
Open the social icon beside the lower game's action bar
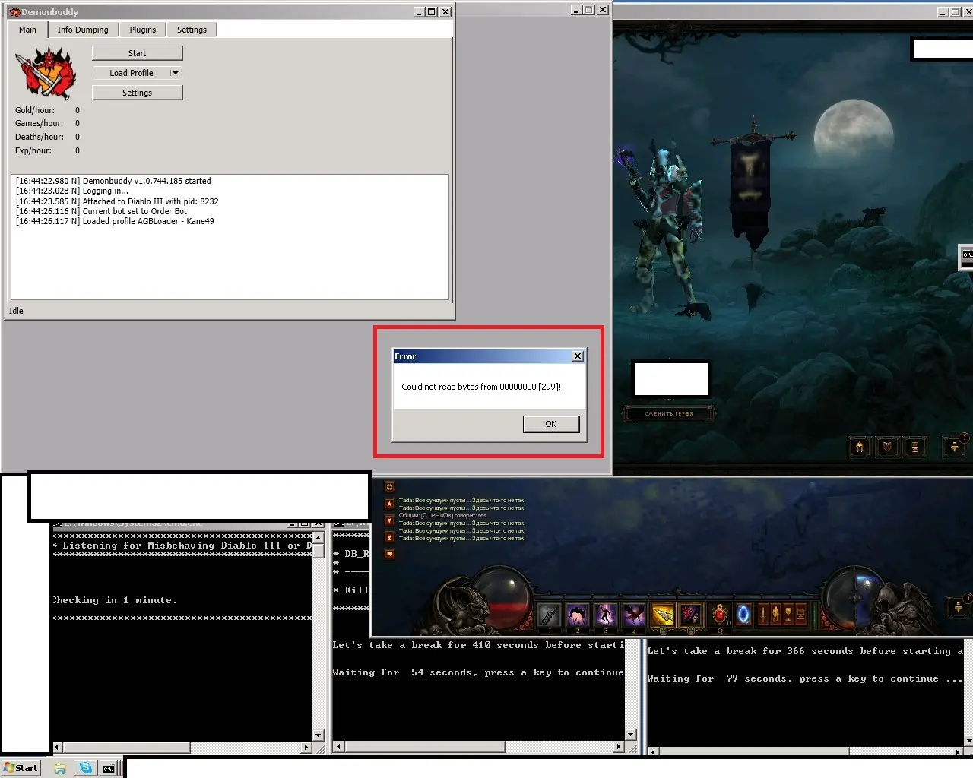pos(958,607)
